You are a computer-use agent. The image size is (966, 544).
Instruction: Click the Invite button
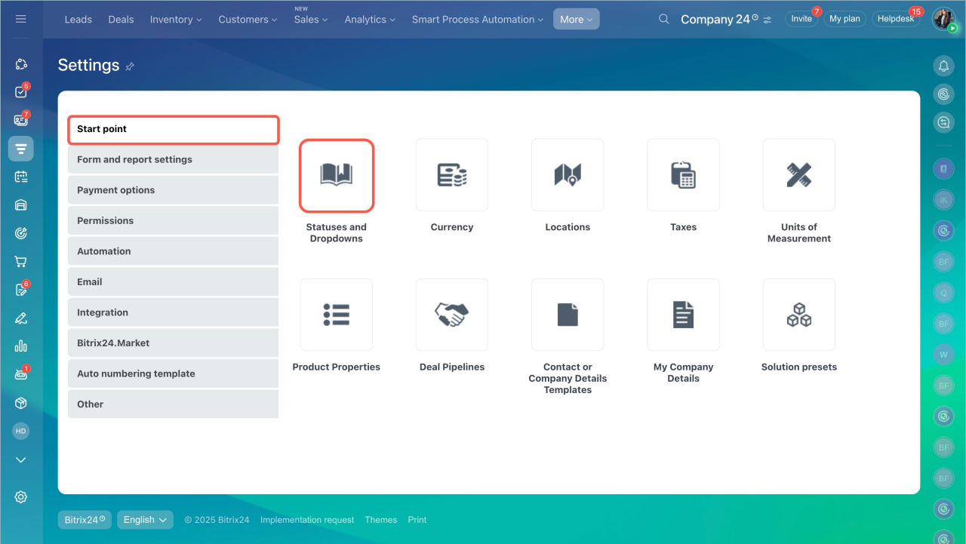(x=801, y=19)
